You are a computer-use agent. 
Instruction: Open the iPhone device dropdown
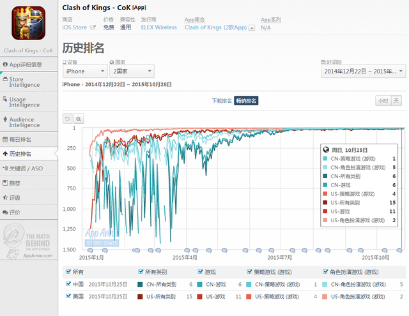[84, 71]
